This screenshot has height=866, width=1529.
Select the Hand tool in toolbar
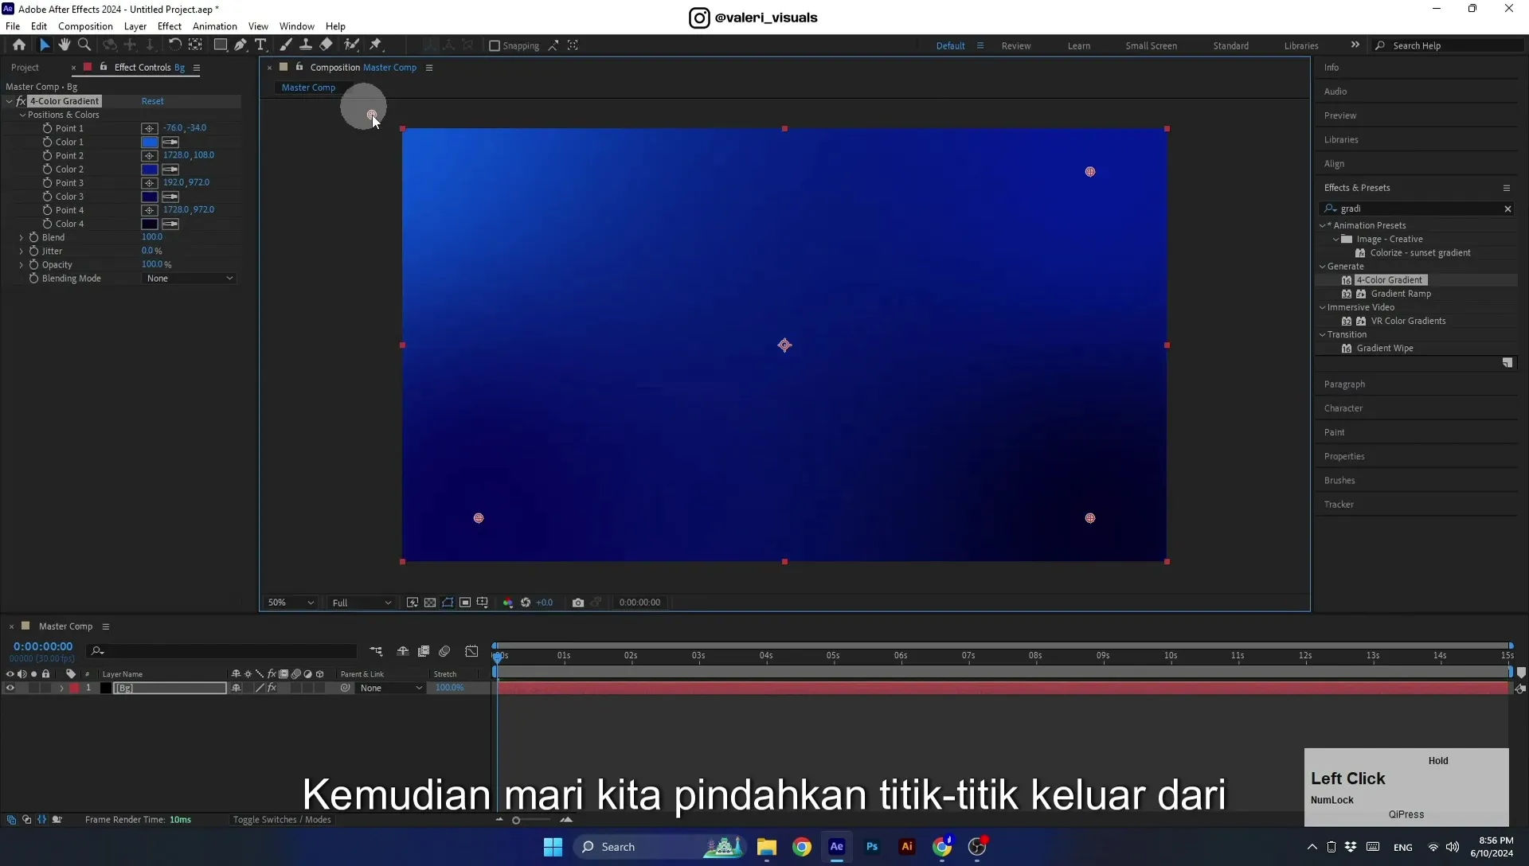click(x=65, y=45)
